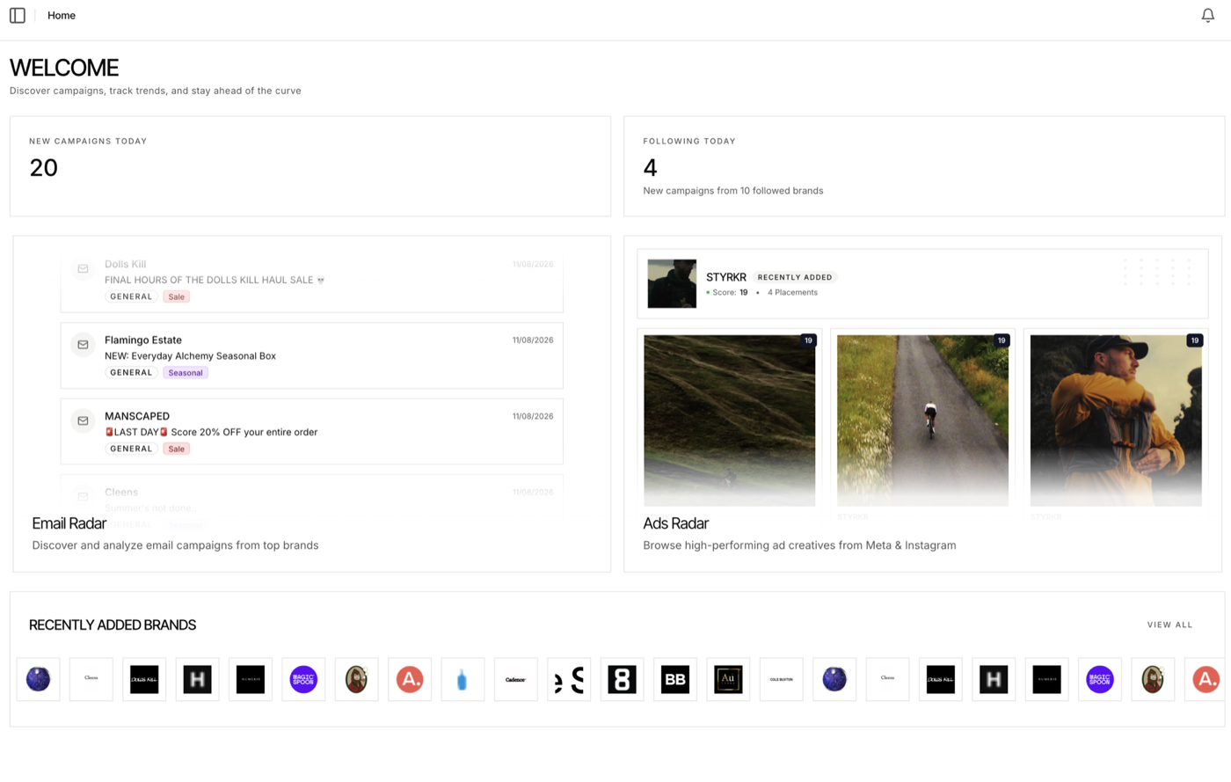
Task: Click the New Campaigns Today count 20
Action: pos(44,168)
